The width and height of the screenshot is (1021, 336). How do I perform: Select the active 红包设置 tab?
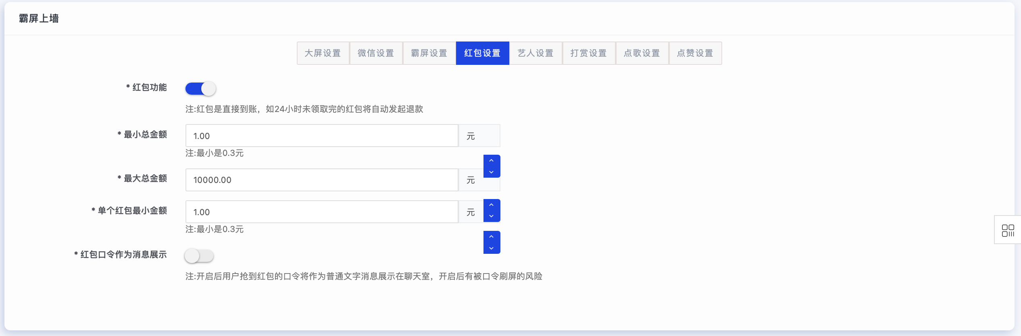pos(483,53)
